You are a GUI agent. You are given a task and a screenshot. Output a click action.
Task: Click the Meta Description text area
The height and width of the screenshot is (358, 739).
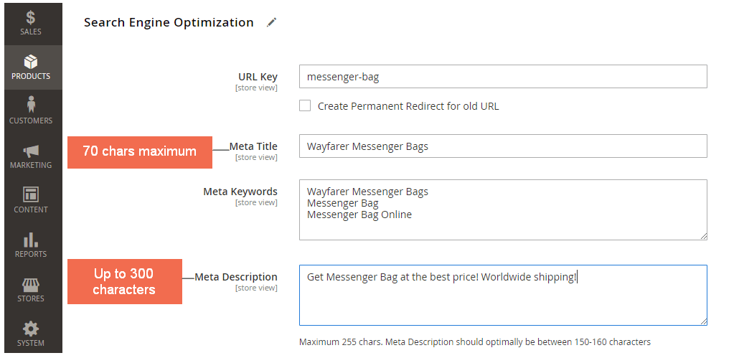pos(502,295)
